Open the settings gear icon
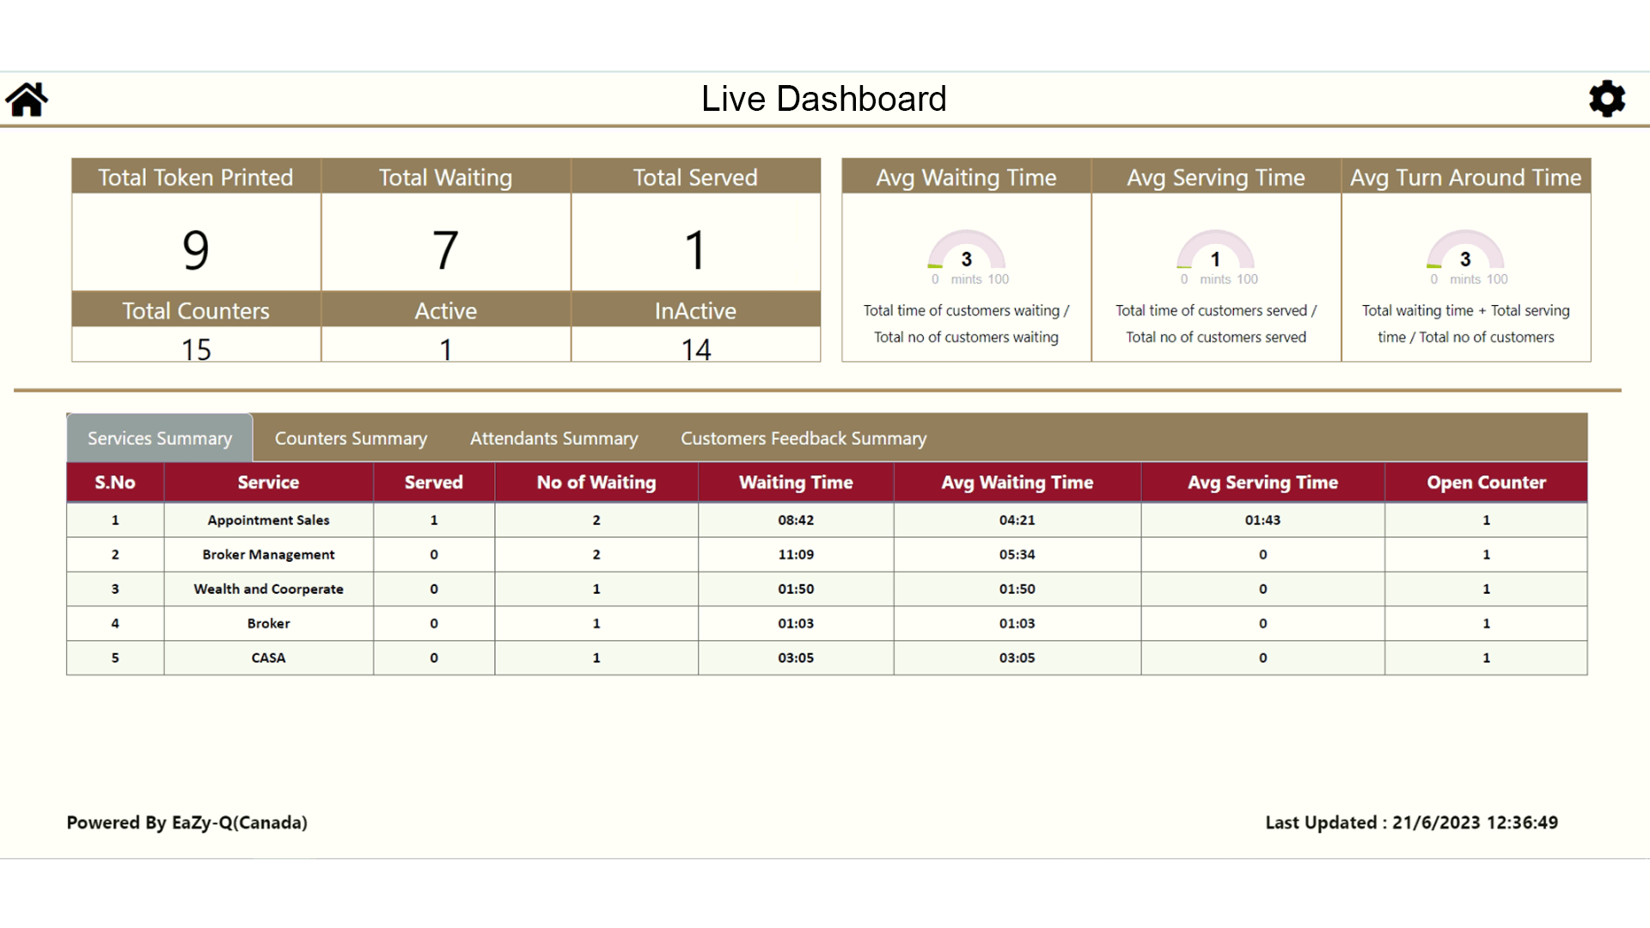Screen dimensions: 1650x928 [x=1607, y=100]
